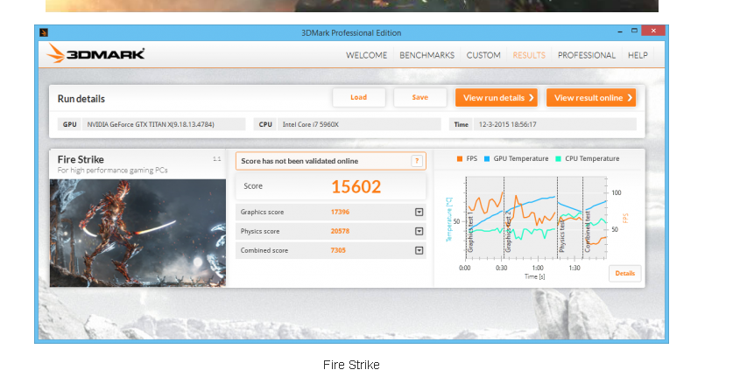The height and width of the screenshot is (377, 740).
Task: Click the Run details heading
Action: [81, 99]
